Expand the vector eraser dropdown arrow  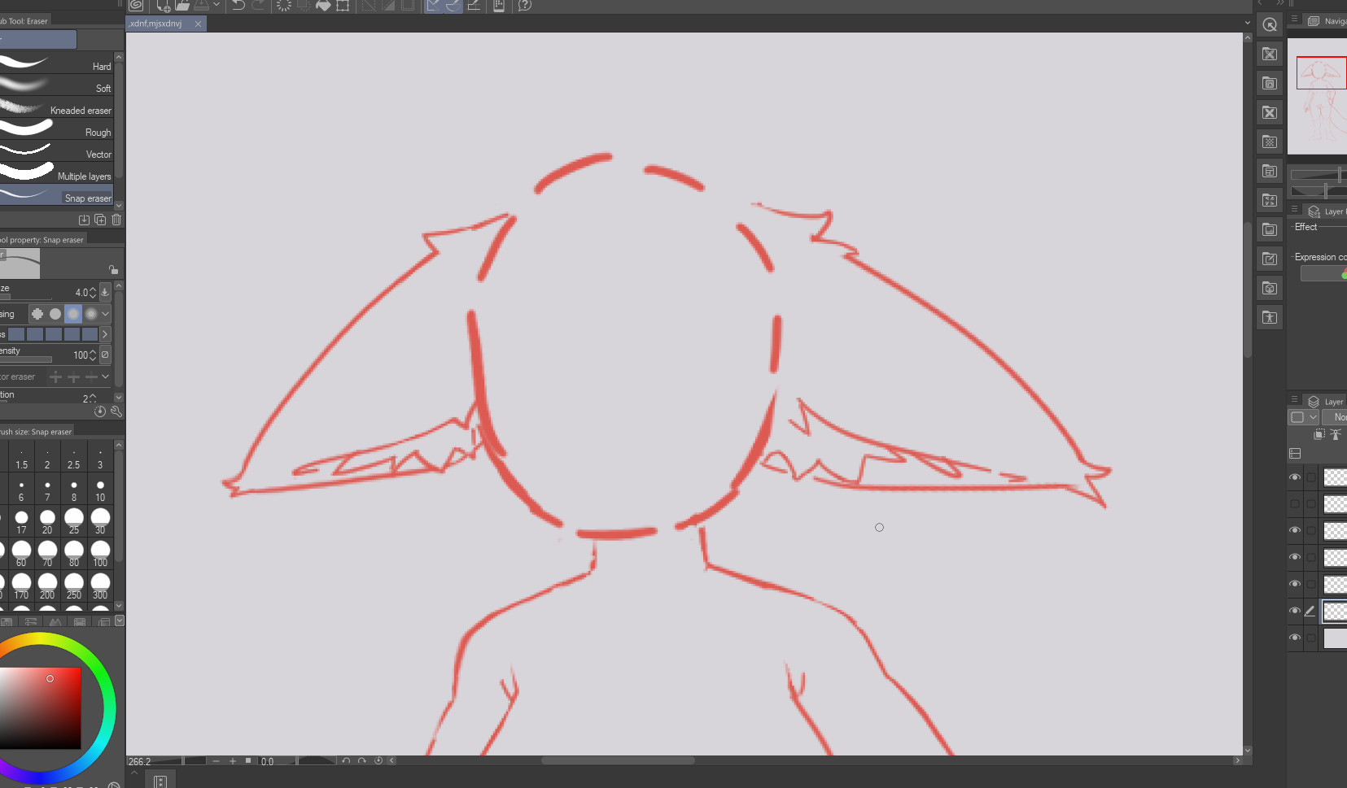tap(106, 377)
